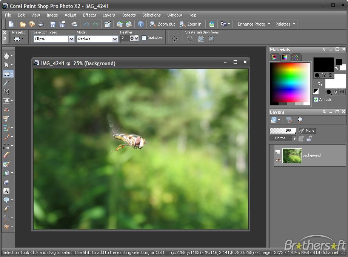
Task: Select the Dropper tool
Action: 6,83
